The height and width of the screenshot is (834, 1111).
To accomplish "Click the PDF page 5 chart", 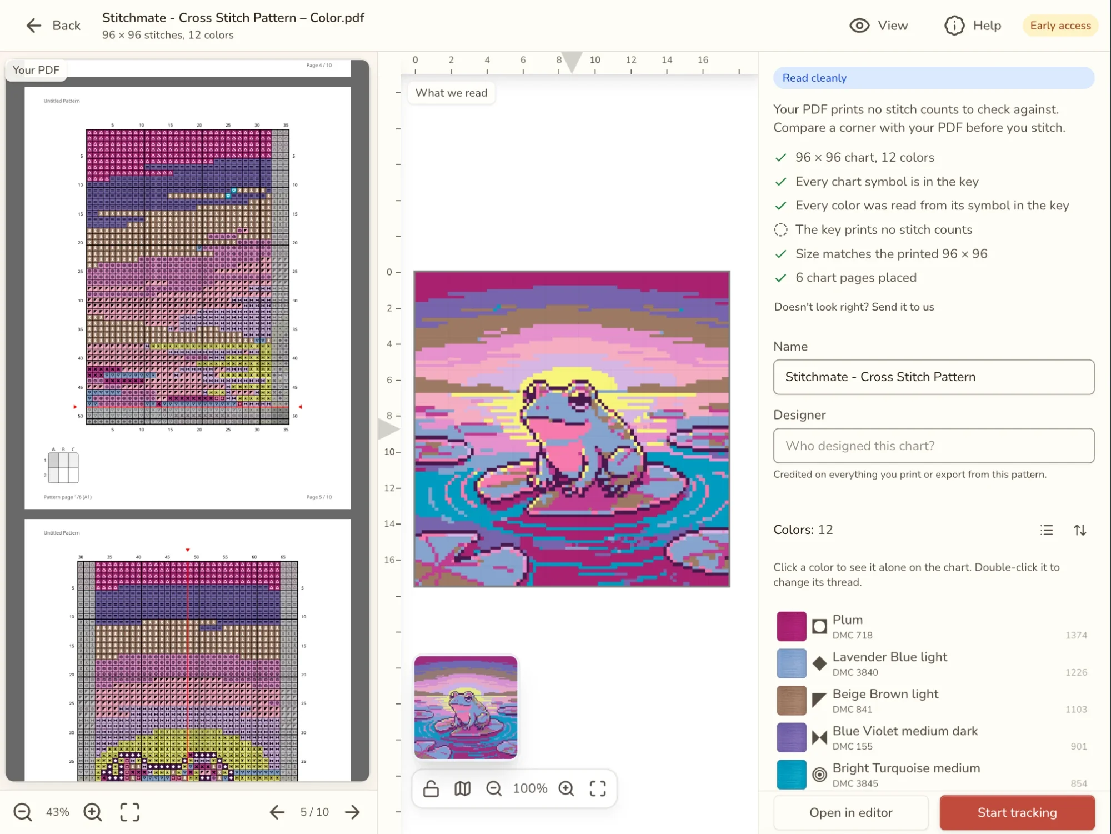I will (188, 276).
